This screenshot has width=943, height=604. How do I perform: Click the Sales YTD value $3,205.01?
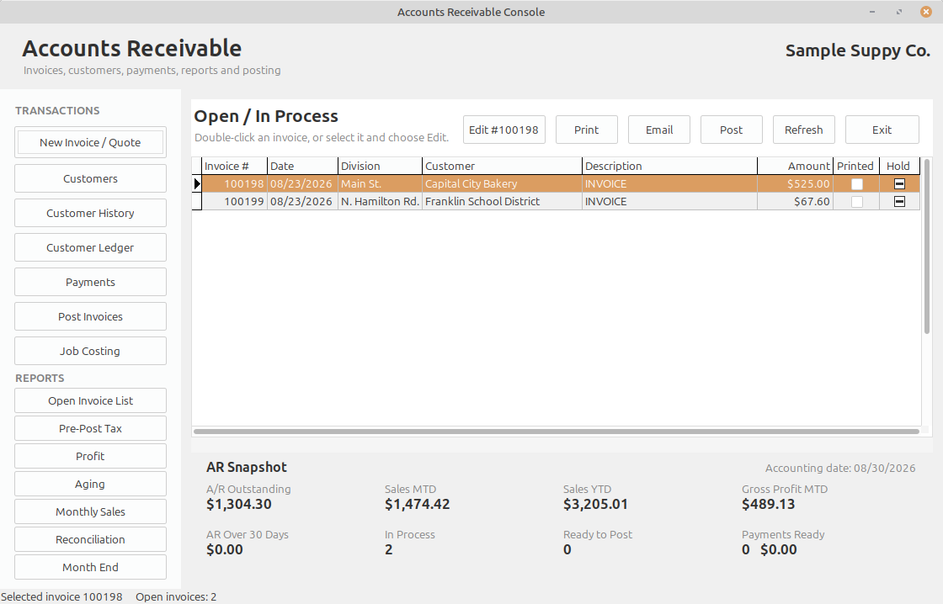595,504
